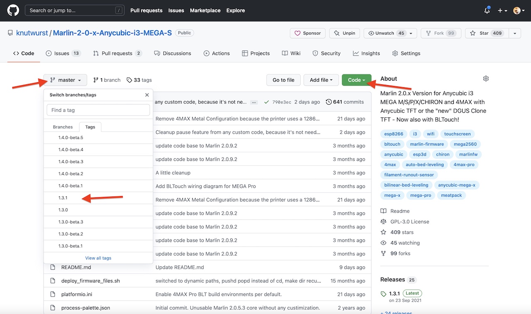Screen dimensions: 531x314
Task: Switch to the Insights tab
Action: (366, 53)
